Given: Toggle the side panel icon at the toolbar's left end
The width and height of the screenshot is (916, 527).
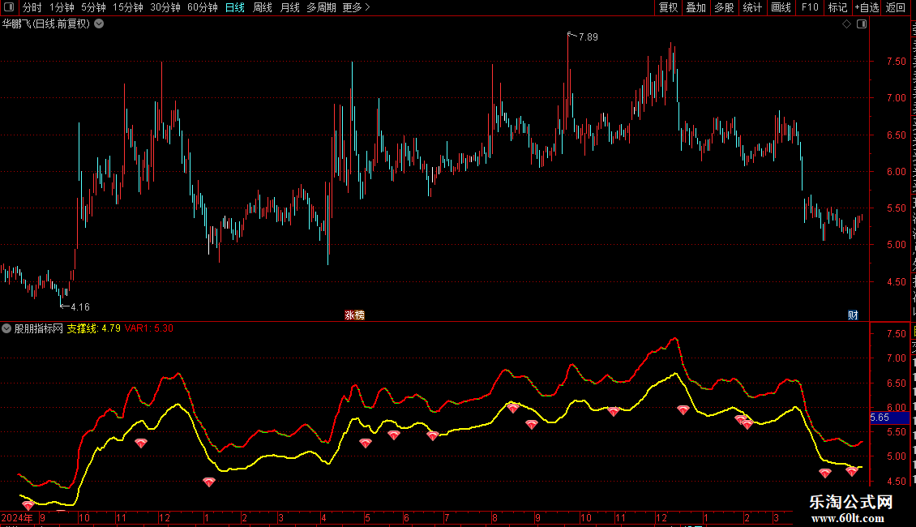Looking at the screenshot, I should pyautogui.click(x=9, y=7).
